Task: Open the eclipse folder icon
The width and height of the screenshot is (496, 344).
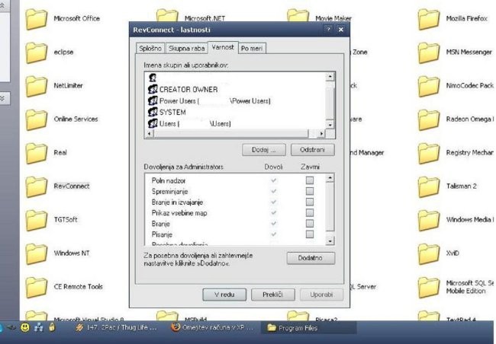Action: coord(36,53)
